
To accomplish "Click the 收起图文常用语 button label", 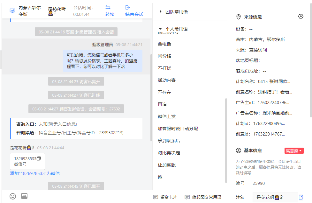I will tap(207, 197).
